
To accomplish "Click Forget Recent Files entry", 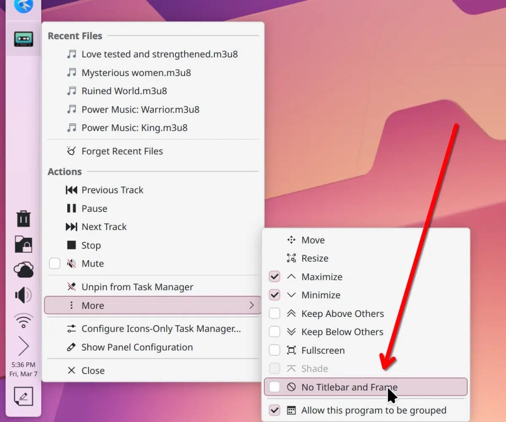I will tap(153, 151).
